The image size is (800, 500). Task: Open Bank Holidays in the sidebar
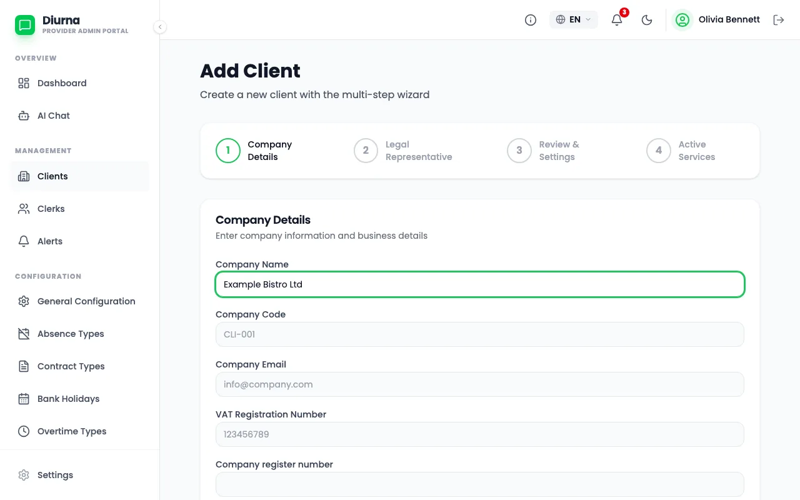click(x=80, y=399)
